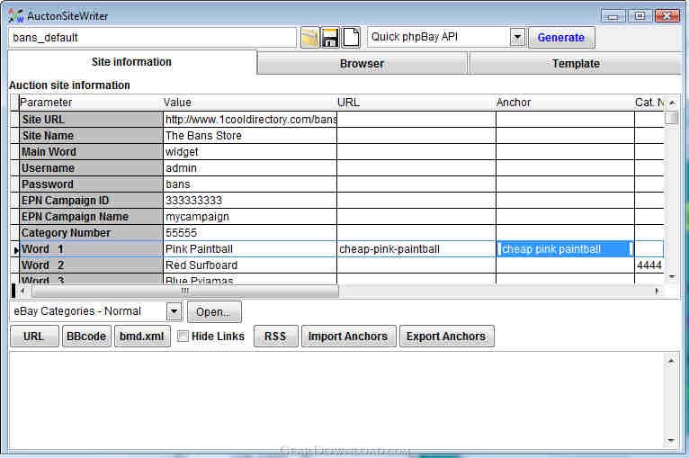Create new project with blank page icon
The height and width of the screenshot is (458, 689).
[351, 38]
